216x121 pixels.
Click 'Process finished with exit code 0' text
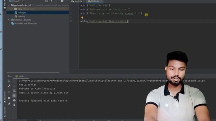tap(43, 101)
